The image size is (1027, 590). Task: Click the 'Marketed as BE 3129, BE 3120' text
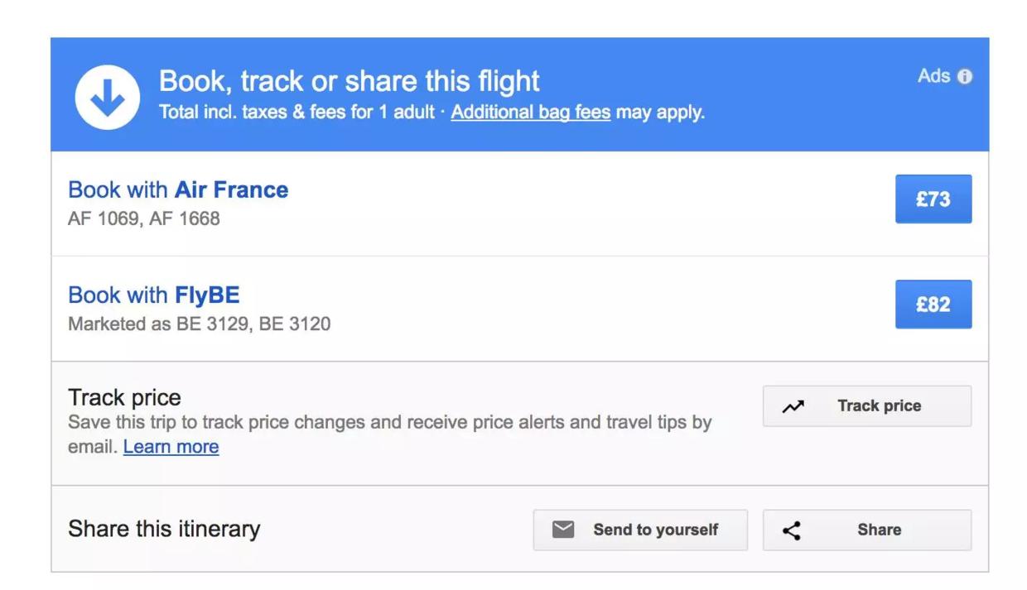(199, 324)
